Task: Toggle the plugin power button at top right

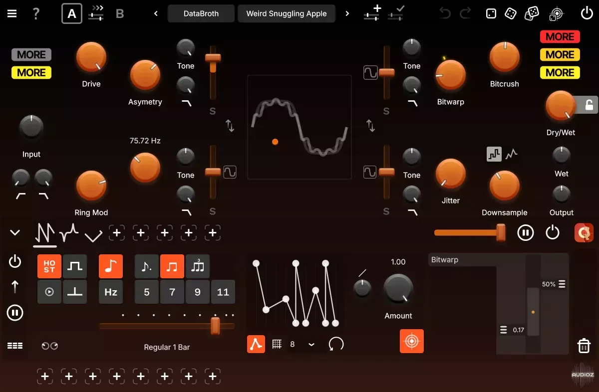Action: pos(587,13)
